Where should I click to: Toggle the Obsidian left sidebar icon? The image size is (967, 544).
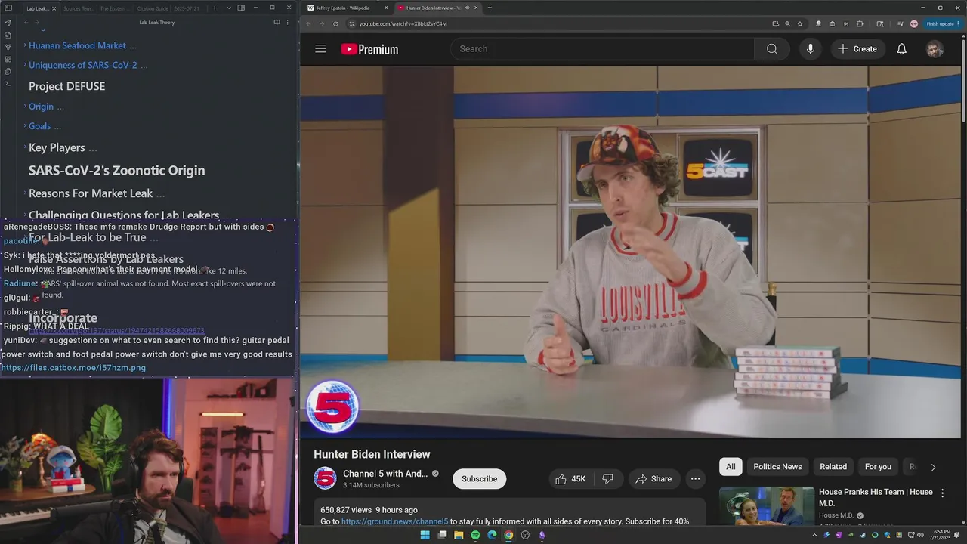pyautogui.click(x=8, y=8)
